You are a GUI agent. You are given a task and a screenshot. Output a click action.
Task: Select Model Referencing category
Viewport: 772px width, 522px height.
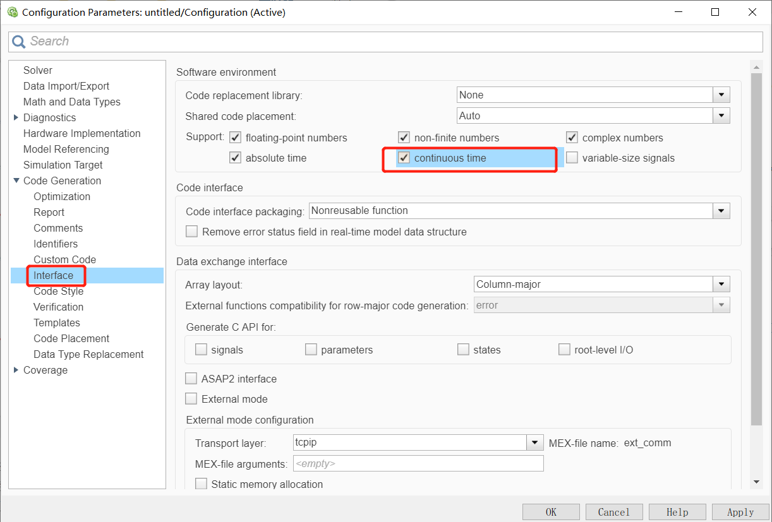(66, 149)
